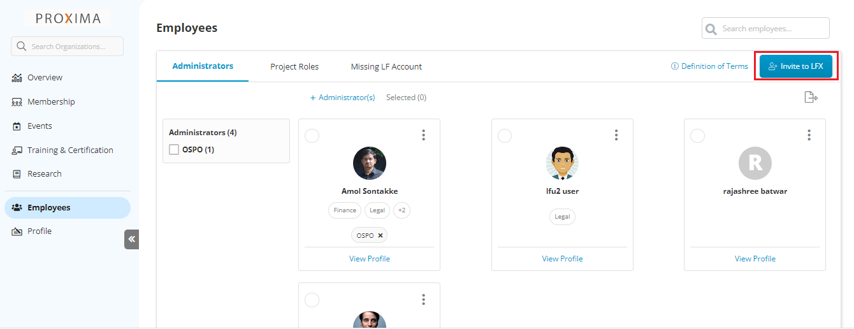This screenshot has width=854, height=329.
Task: Open the Missing LF Account tab
Action: [386, 66]
